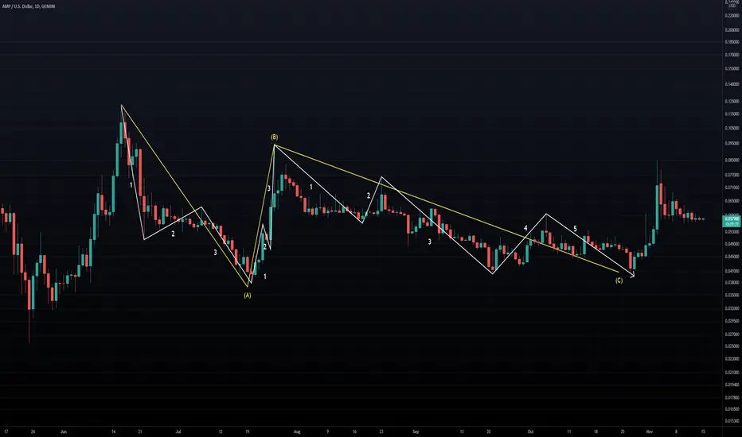Click the Aug label on time axis

[x=297, y=431]
